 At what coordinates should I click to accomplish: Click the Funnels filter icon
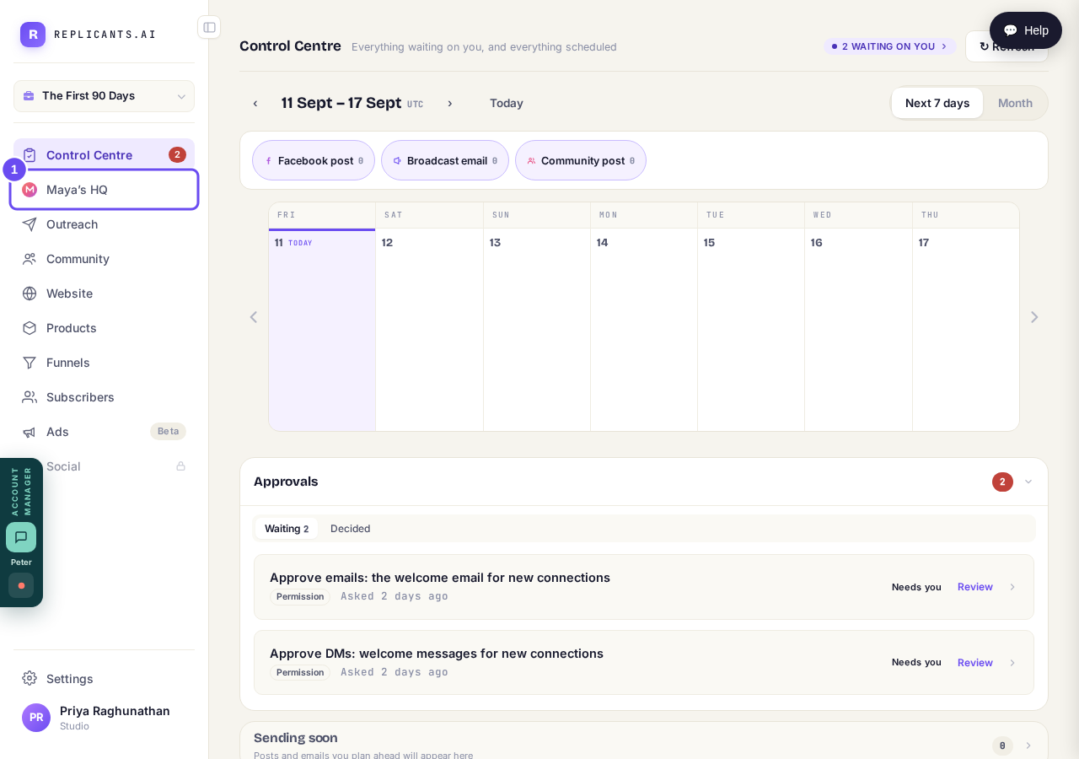point(30,363)
